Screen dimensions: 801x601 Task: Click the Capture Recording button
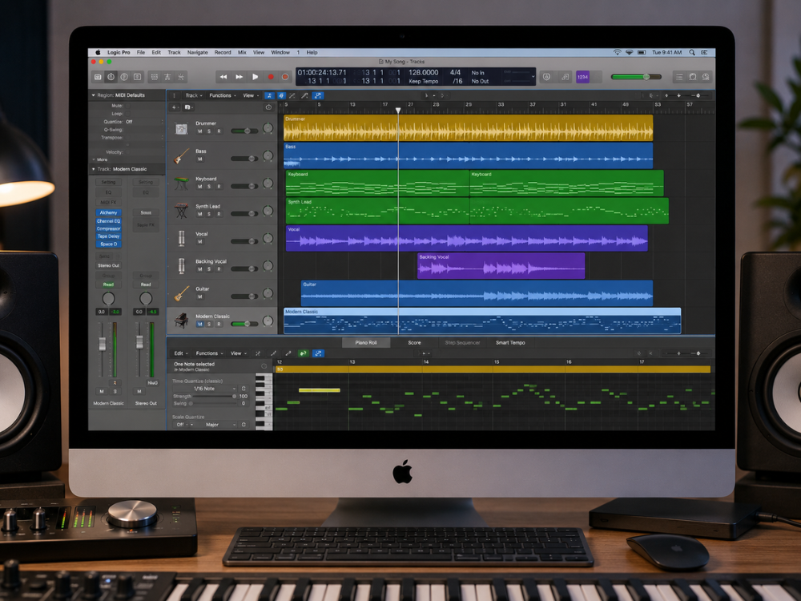285,77
